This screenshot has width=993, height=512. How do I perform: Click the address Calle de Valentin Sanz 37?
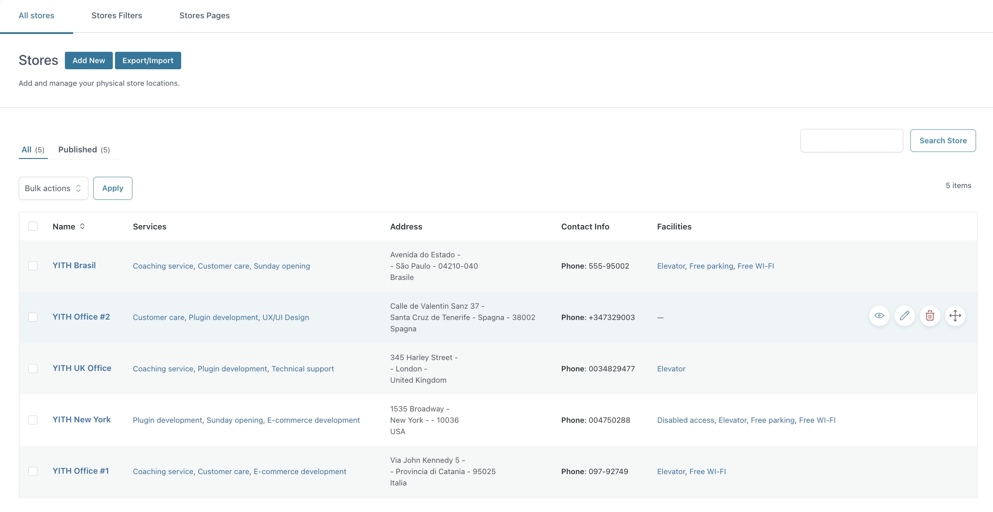click(x=435, y=306)
